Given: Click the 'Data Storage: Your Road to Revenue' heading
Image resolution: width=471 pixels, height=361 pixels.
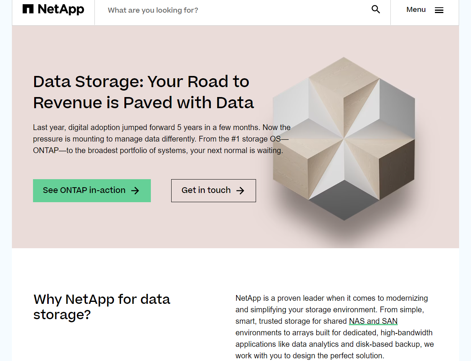Looking at the screenshot, I should pos(144,92).
